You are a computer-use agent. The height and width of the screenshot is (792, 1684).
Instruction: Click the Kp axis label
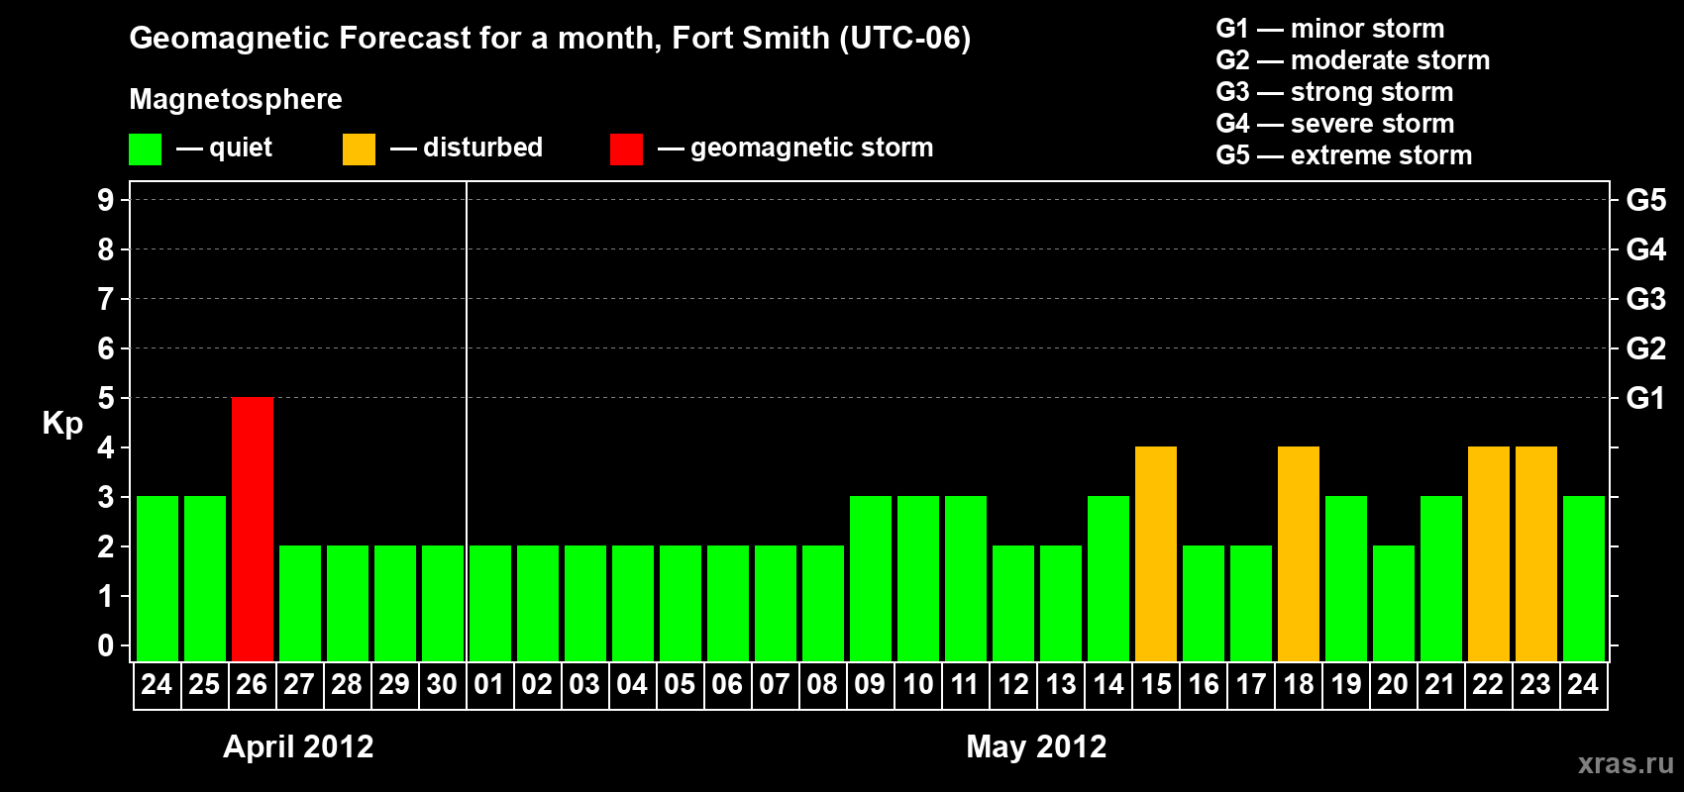coord(62,424)
